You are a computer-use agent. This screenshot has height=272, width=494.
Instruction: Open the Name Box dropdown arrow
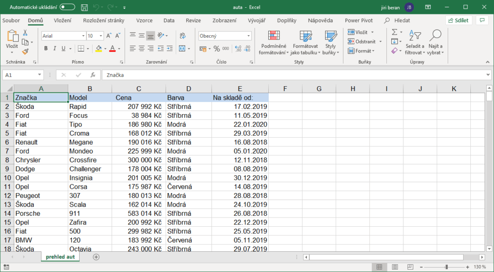coord(40,75)
